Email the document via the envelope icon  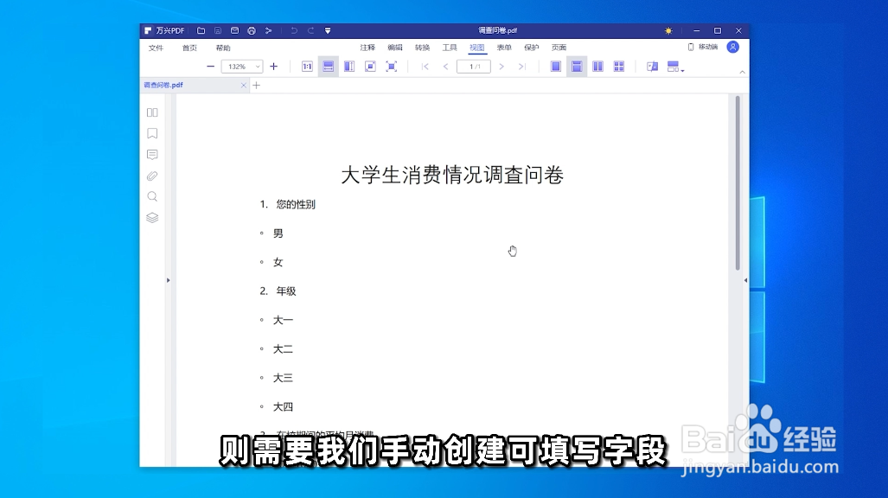coord(233,29)
